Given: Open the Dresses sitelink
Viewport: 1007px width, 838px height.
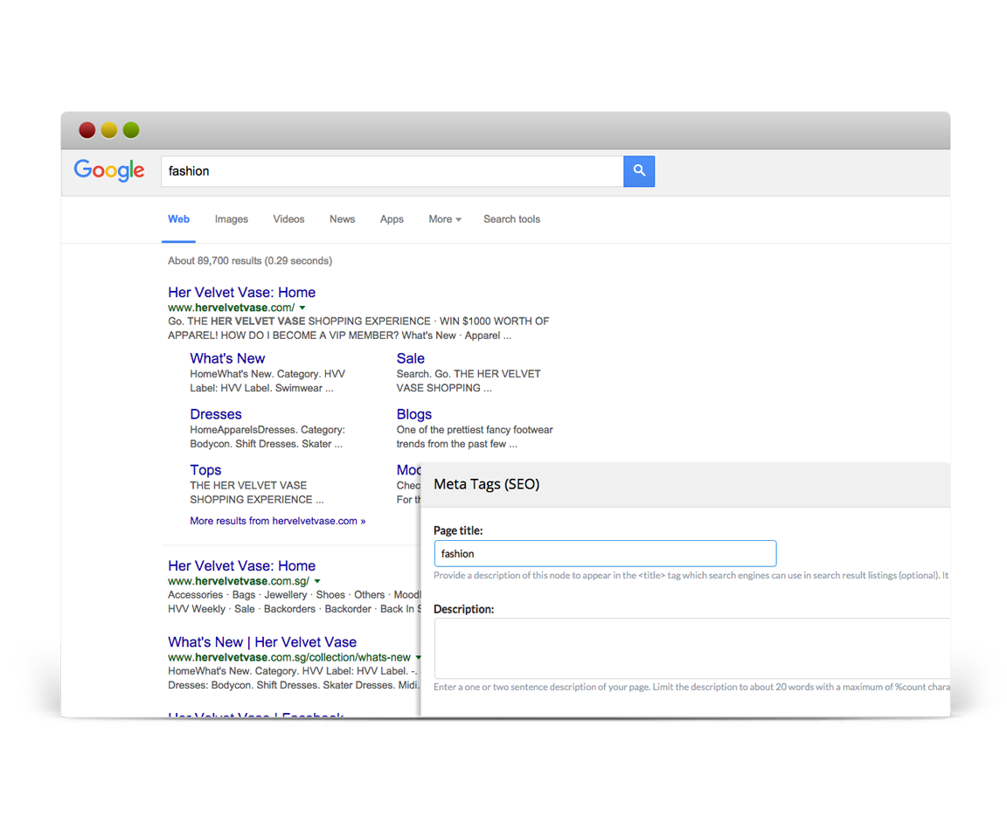Looking at the screenshot, I should [x=216, y=414].
